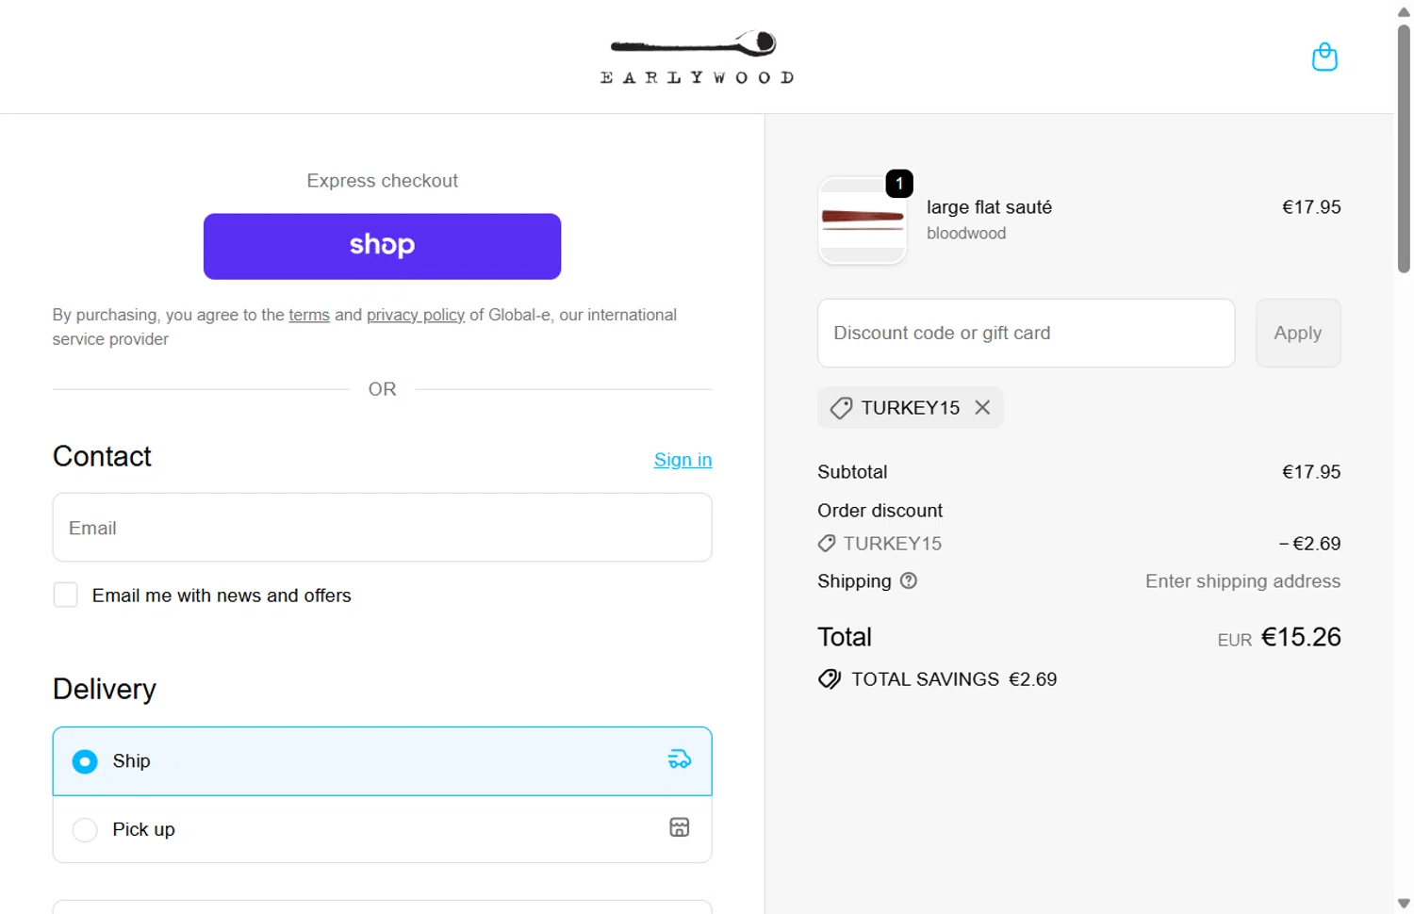Click the Order discount TURKEY15 tag icon

(827, 543)
